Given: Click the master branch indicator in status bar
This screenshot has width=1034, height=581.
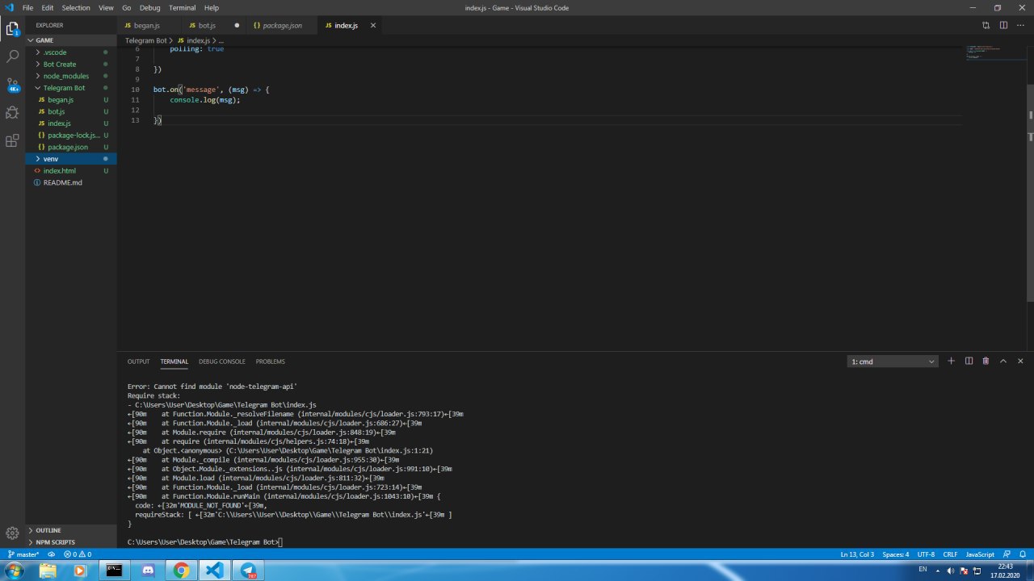Looking at the screenshot, I should 23,554.
